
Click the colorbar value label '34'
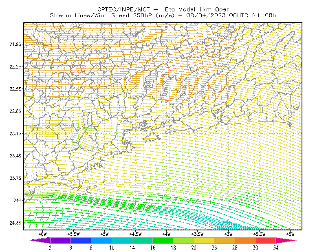[276, 248]
